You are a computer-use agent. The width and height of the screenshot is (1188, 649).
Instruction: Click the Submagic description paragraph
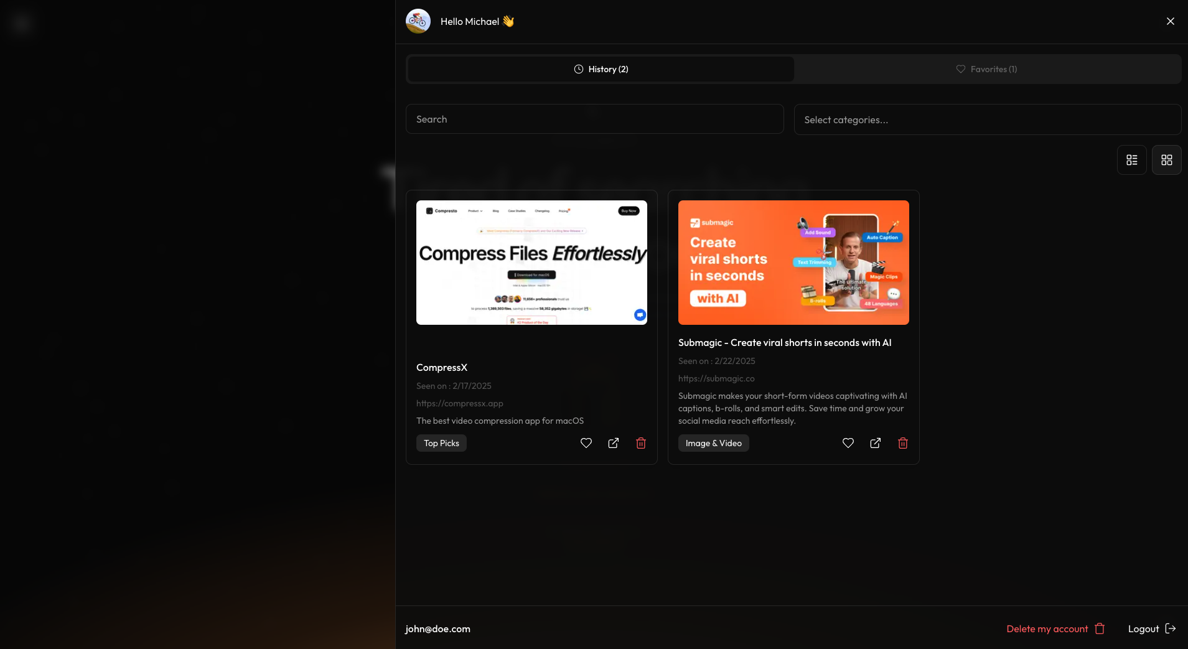click(x=793, y=408)
